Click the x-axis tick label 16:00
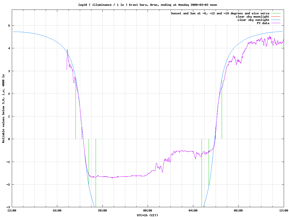 (x=57, y=210)
